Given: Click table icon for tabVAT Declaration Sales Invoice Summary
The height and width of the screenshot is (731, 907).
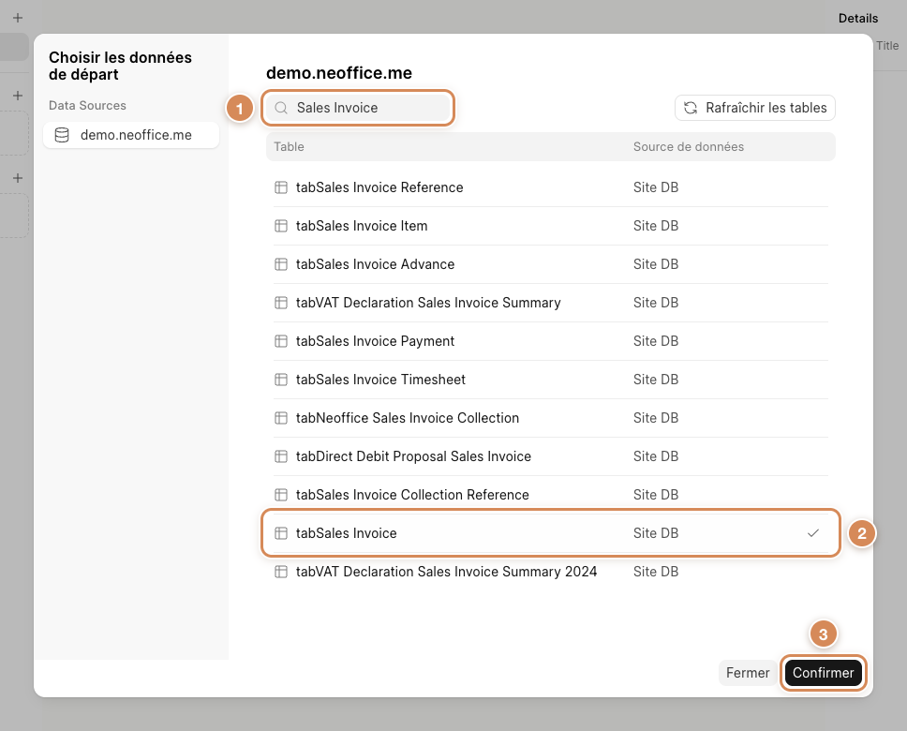Looking at the screenshot, I should pos(281,303).
